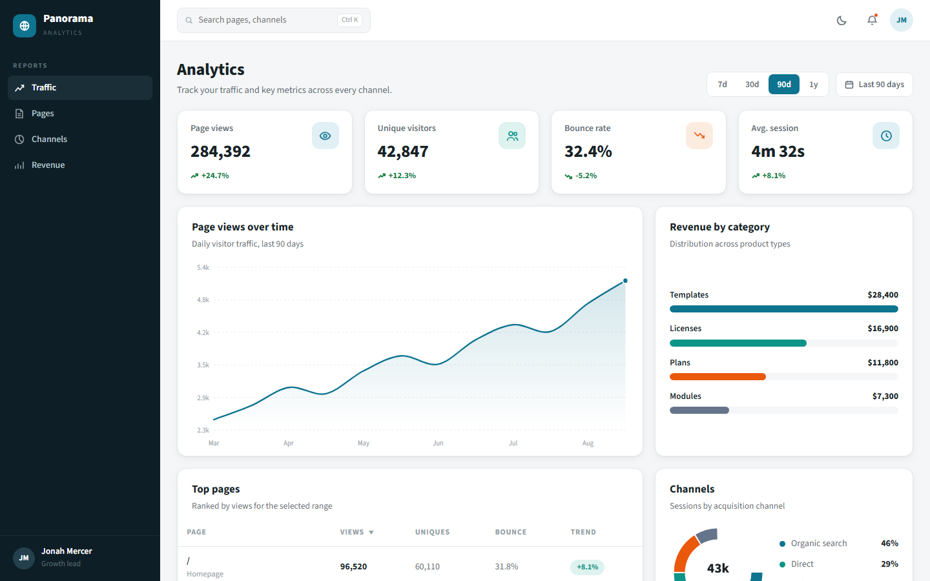The height and width of the screenshot is (581, 930).
Task: Select the 30d time range
Action: [752, 85]
